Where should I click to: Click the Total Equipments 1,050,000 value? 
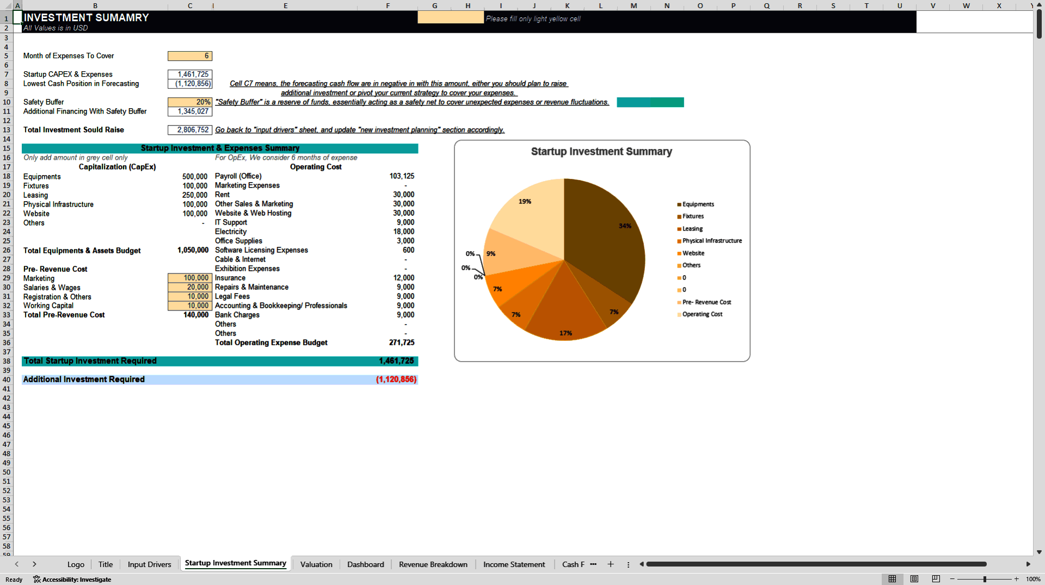click(193, 250)
